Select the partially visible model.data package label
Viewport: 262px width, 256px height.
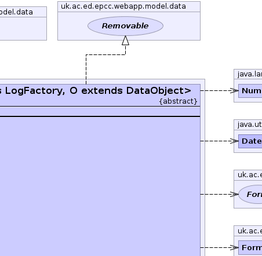click(16, 12)
